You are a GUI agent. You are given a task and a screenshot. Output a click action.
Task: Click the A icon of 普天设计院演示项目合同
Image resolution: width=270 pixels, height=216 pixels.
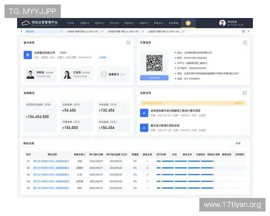pyautogui.click(x=144, y=128)
